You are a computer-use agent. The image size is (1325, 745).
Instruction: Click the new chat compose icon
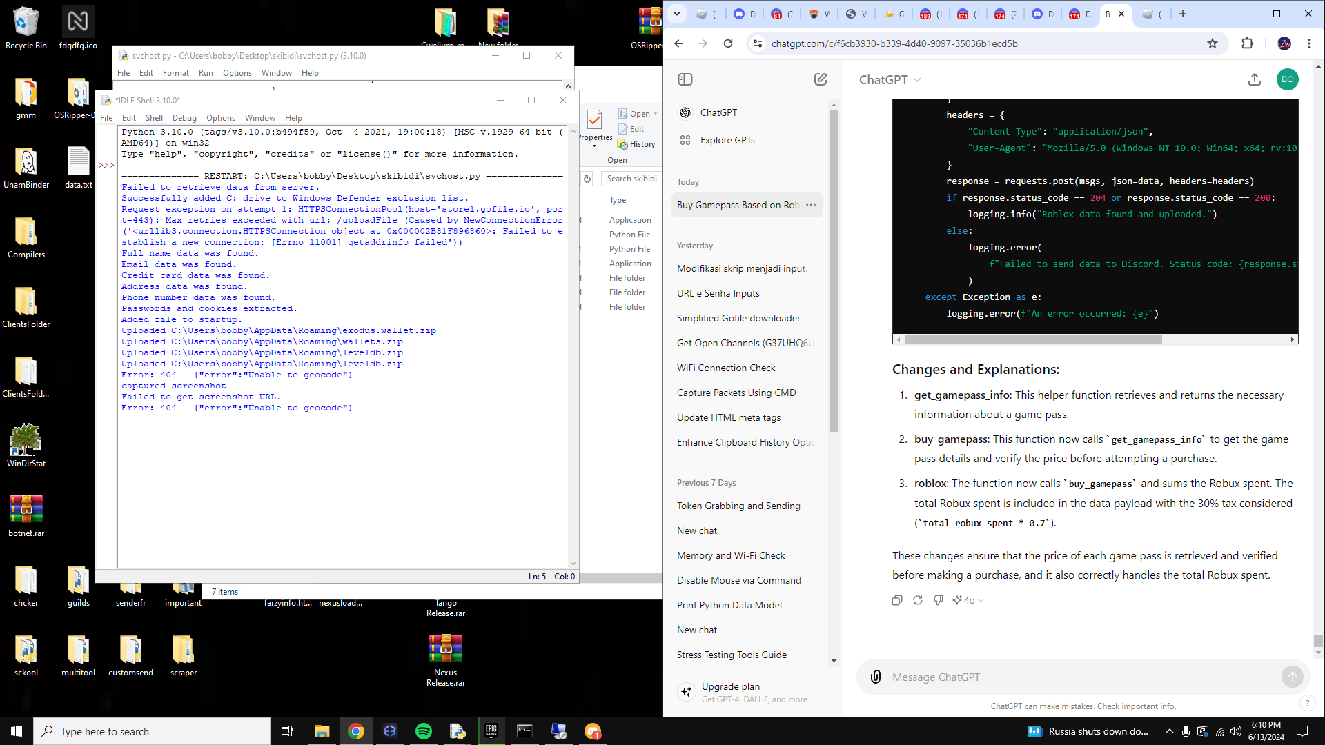coord(820,79)
